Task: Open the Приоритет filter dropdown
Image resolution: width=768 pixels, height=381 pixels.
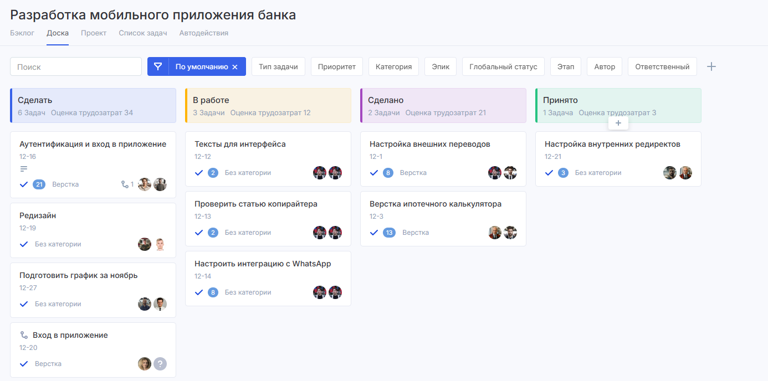Action: click(336, 66)
